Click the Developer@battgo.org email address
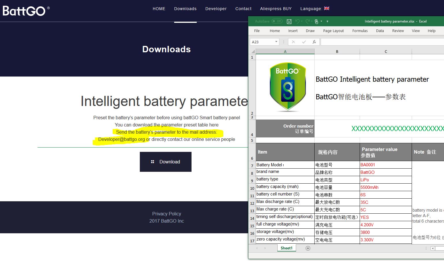This screenshot has height=261, width=444. tap(121, 139)
